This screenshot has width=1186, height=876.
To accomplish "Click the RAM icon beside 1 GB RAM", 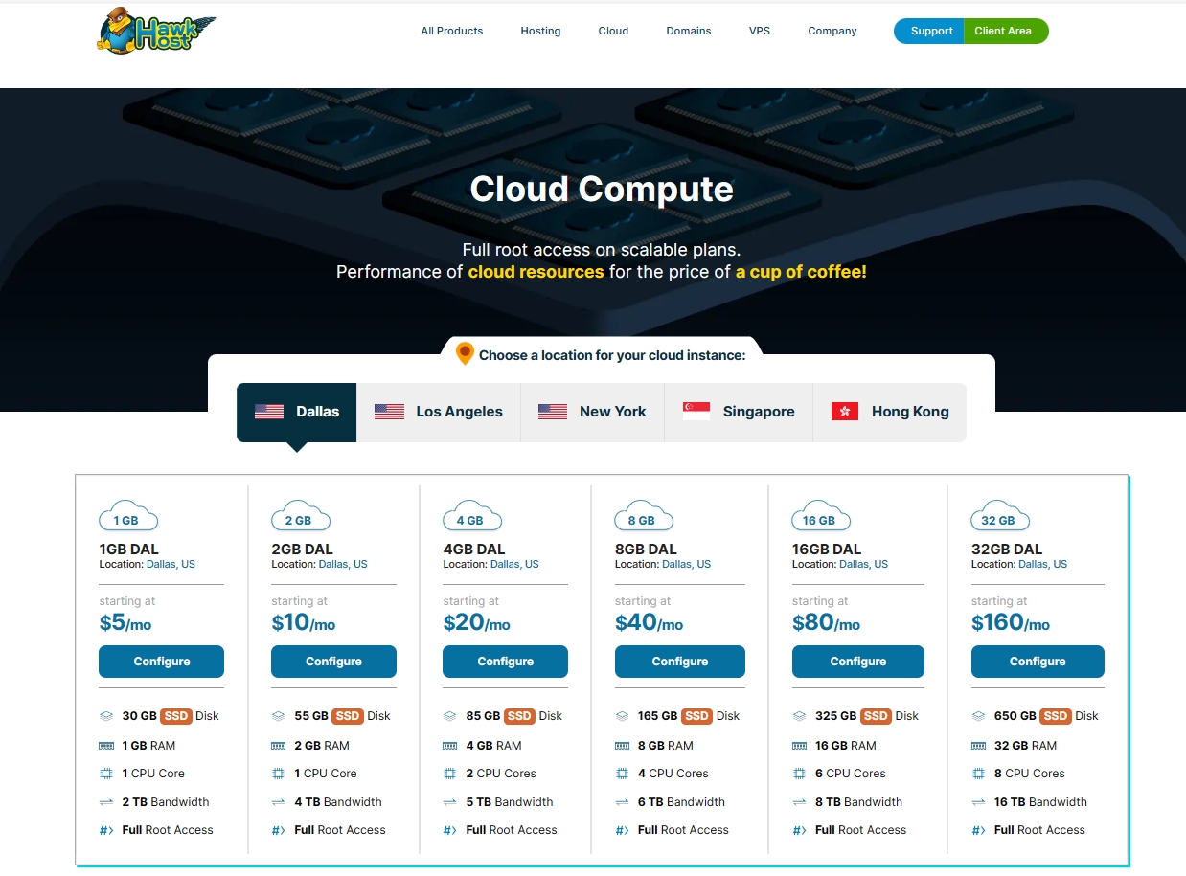I will (106, 745).
